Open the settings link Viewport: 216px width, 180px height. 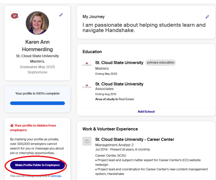(x=56, y=176)
